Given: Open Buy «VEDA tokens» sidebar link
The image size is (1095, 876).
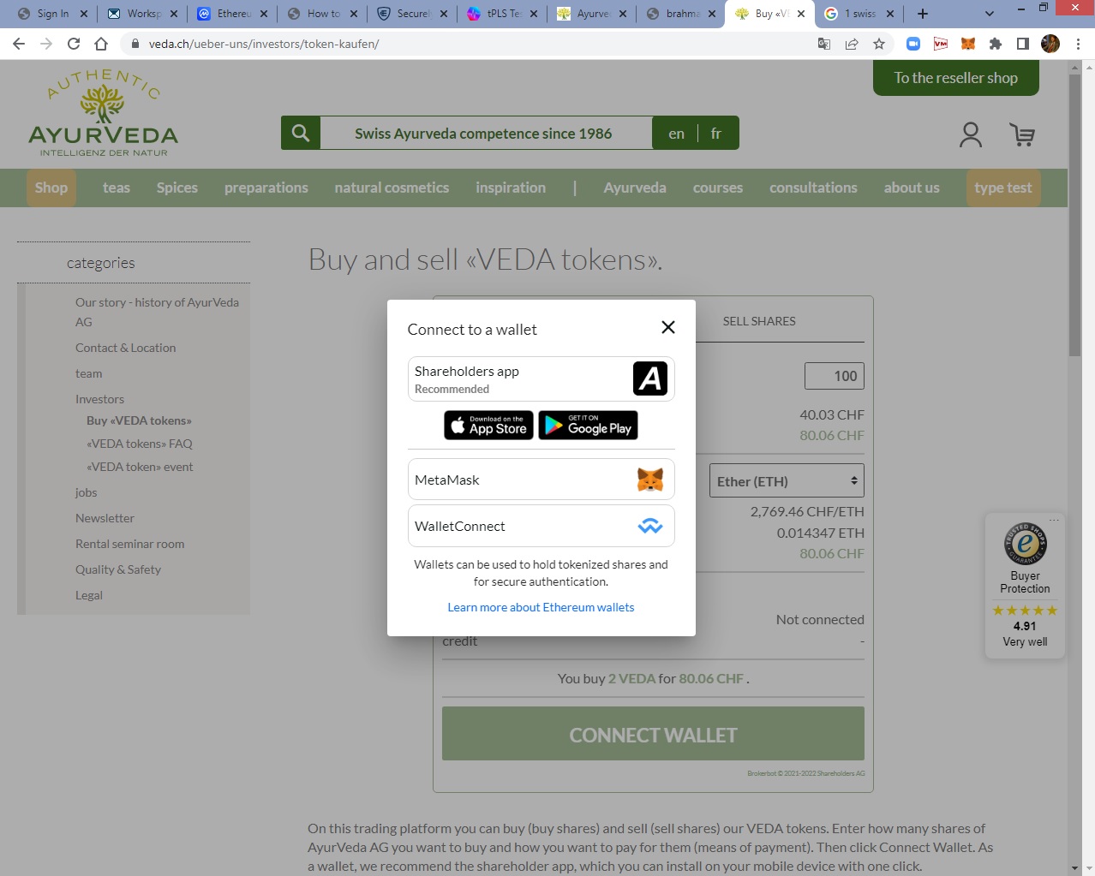Looking at the screenshot, I should 139,420.
